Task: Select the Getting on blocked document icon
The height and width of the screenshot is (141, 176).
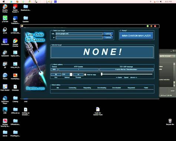Action: coord(26,111)
